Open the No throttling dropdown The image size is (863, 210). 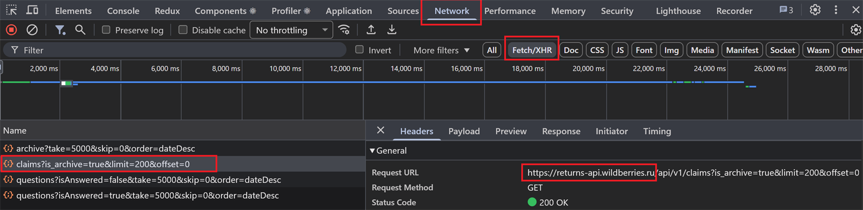291,30
